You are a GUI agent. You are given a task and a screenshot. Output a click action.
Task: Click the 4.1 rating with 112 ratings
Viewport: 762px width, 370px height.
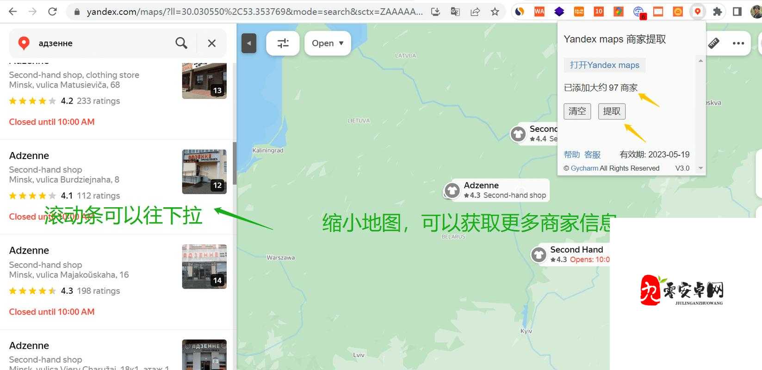[64, 196]
